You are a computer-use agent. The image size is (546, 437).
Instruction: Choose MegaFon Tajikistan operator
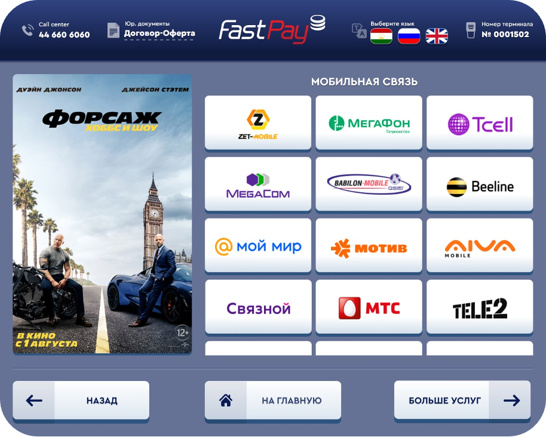(x=369, y=122)
